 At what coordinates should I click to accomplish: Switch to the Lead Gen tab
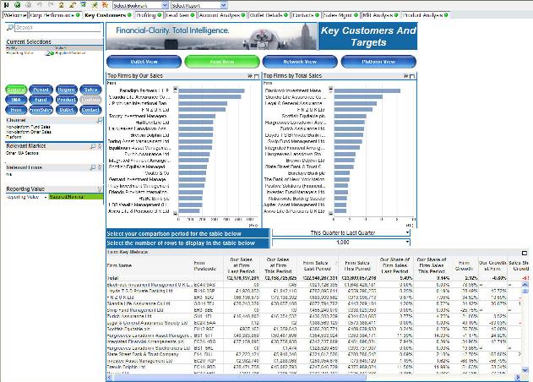180,15
